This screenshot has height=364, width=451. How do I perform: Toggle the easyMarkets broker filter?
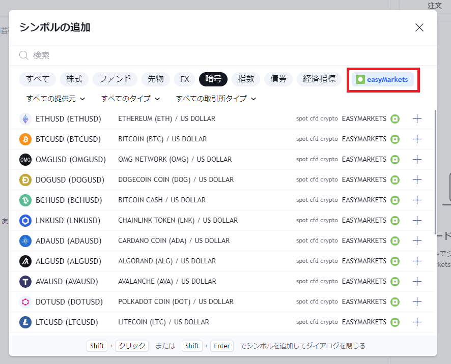[383, 79]
